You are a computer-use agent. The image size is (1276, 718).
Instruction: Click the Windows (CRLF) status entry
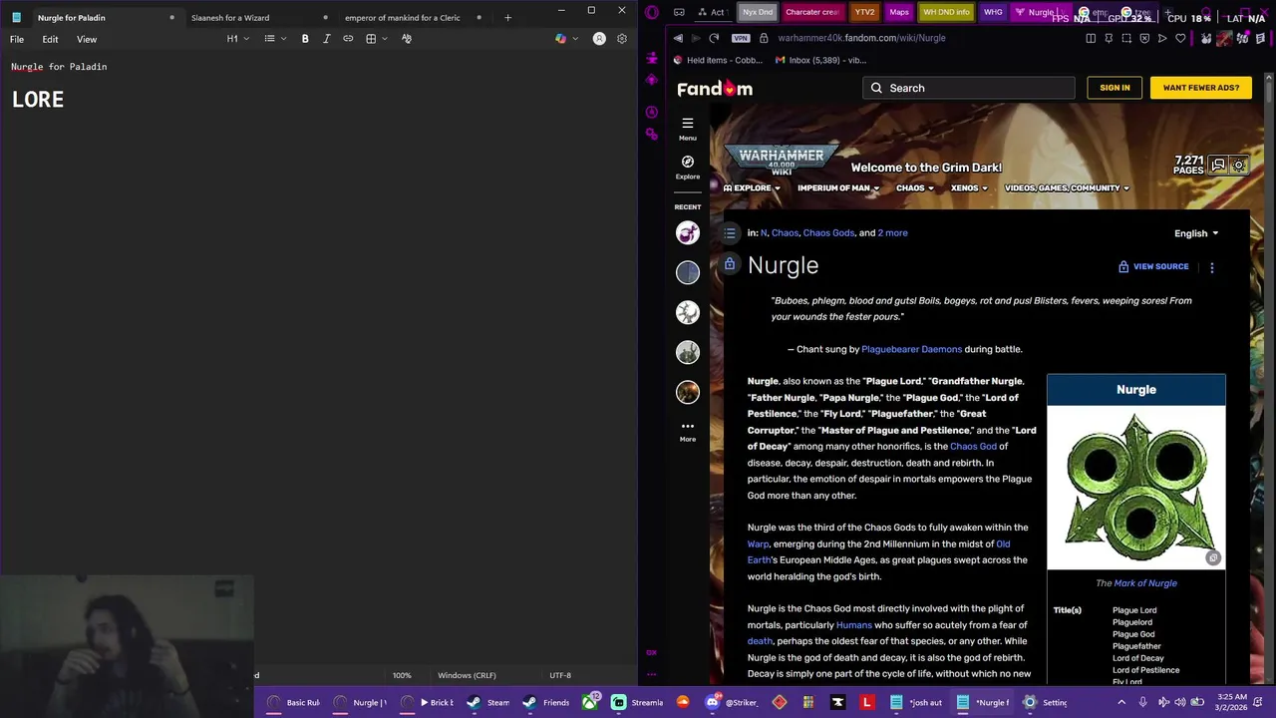(x=467, y=675)
